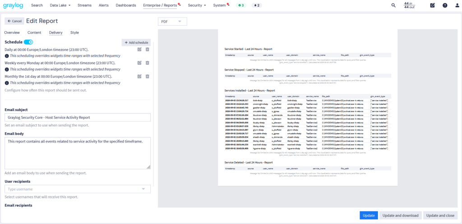This screenshot has width=462, height=224.
Task: Open the PDF format dropdown
Action: pos(172,22)
